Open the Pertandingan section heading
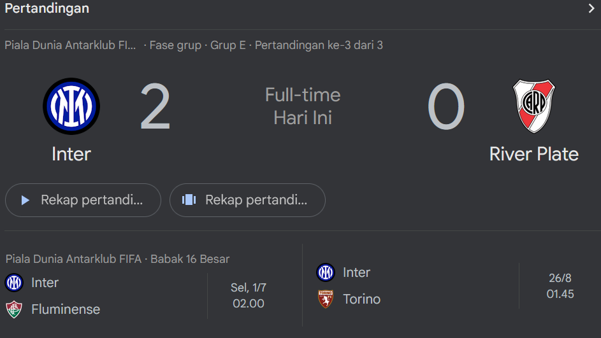The height and width of the screenshot is (338, 601). [47, 8]
